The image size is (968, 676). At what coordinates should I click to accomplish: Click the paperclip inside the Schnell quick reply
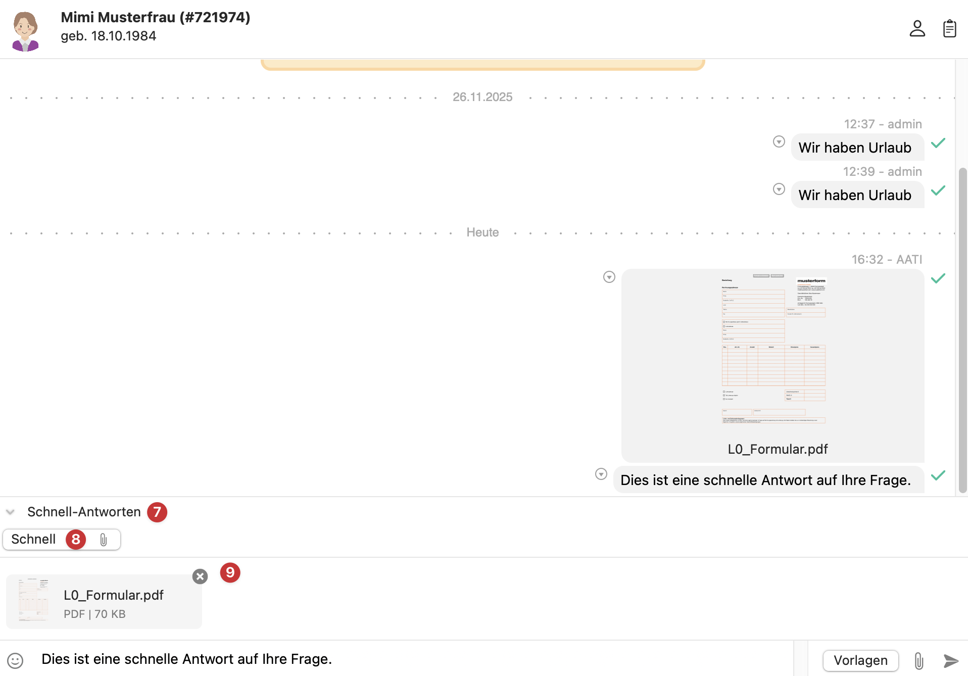(x=104, y=540)
